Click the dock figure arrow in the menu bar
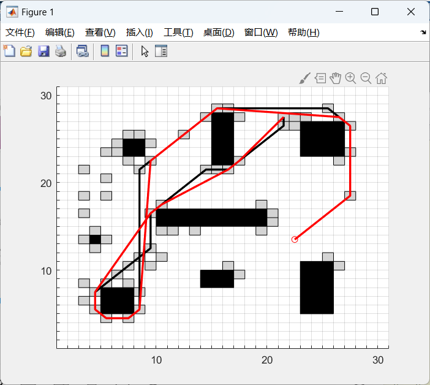The height and width of the screenshot is (385, 430). coord(423,32)
